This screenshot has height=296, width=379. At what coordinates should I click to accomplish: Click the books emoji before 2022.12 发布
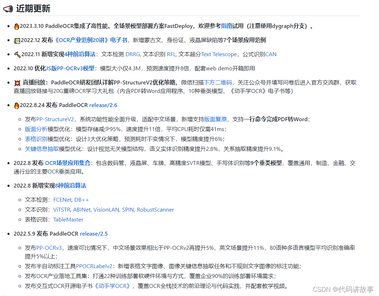click(17, 41)
